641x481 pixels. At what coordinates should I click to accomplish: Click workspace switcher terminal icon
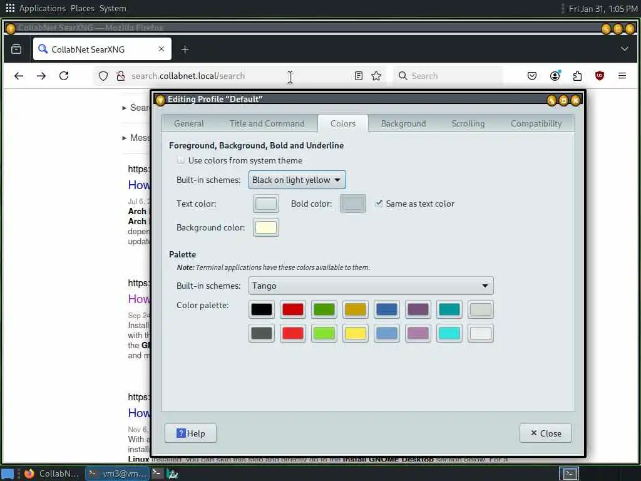click(568, 473)
